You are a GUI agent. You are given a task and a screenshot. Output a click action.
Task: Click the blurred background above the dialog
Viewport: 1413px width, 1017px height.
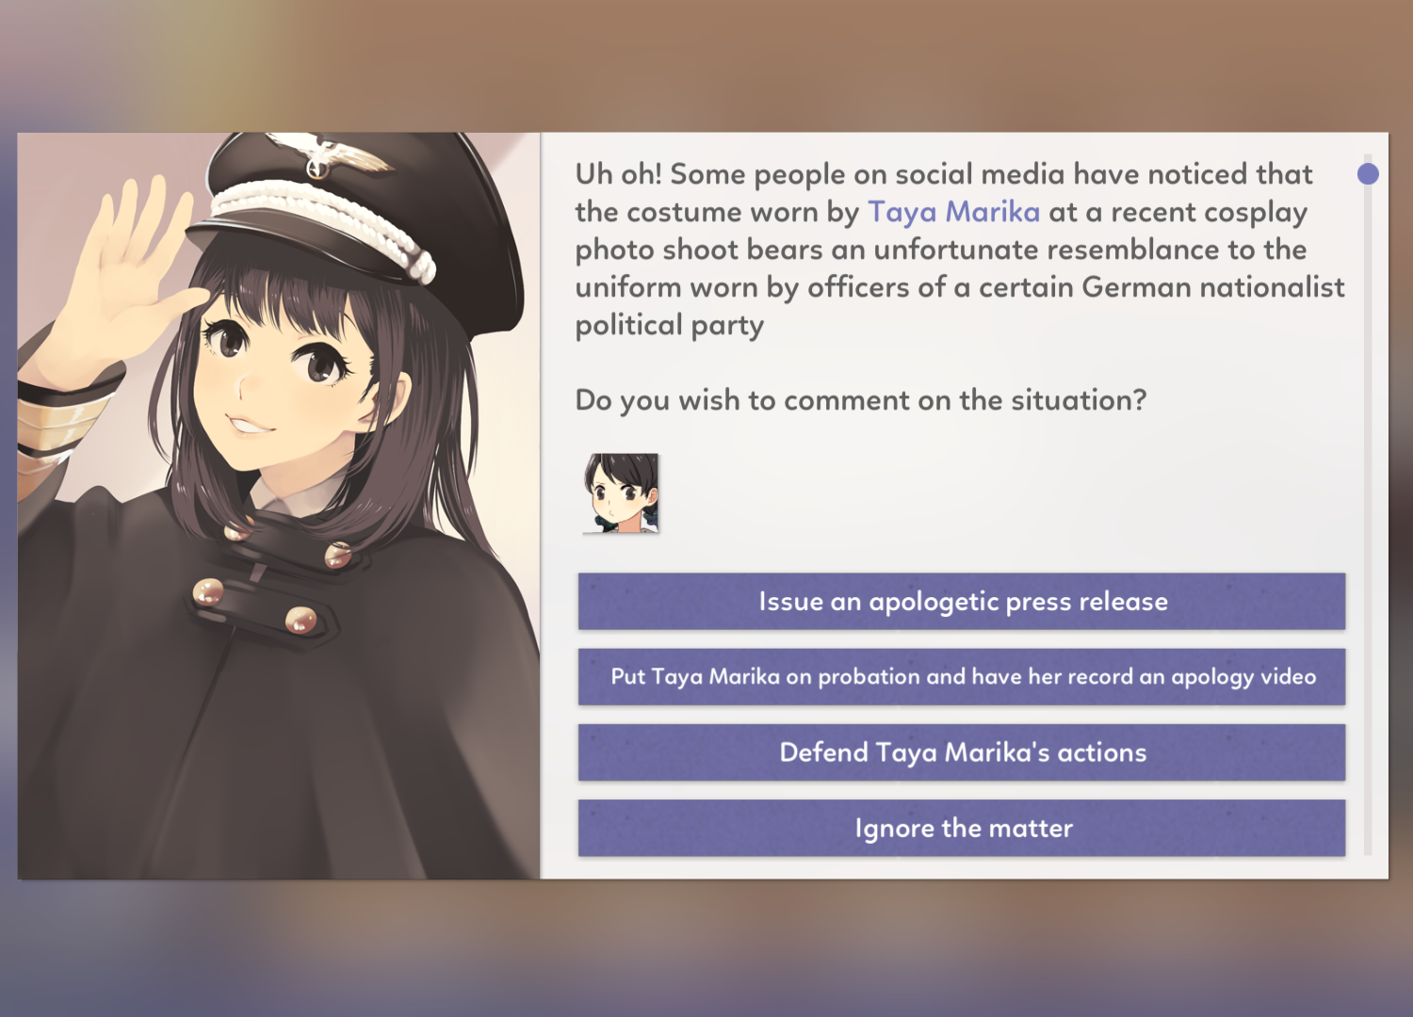pyautogui.click(x=706, y=66)
